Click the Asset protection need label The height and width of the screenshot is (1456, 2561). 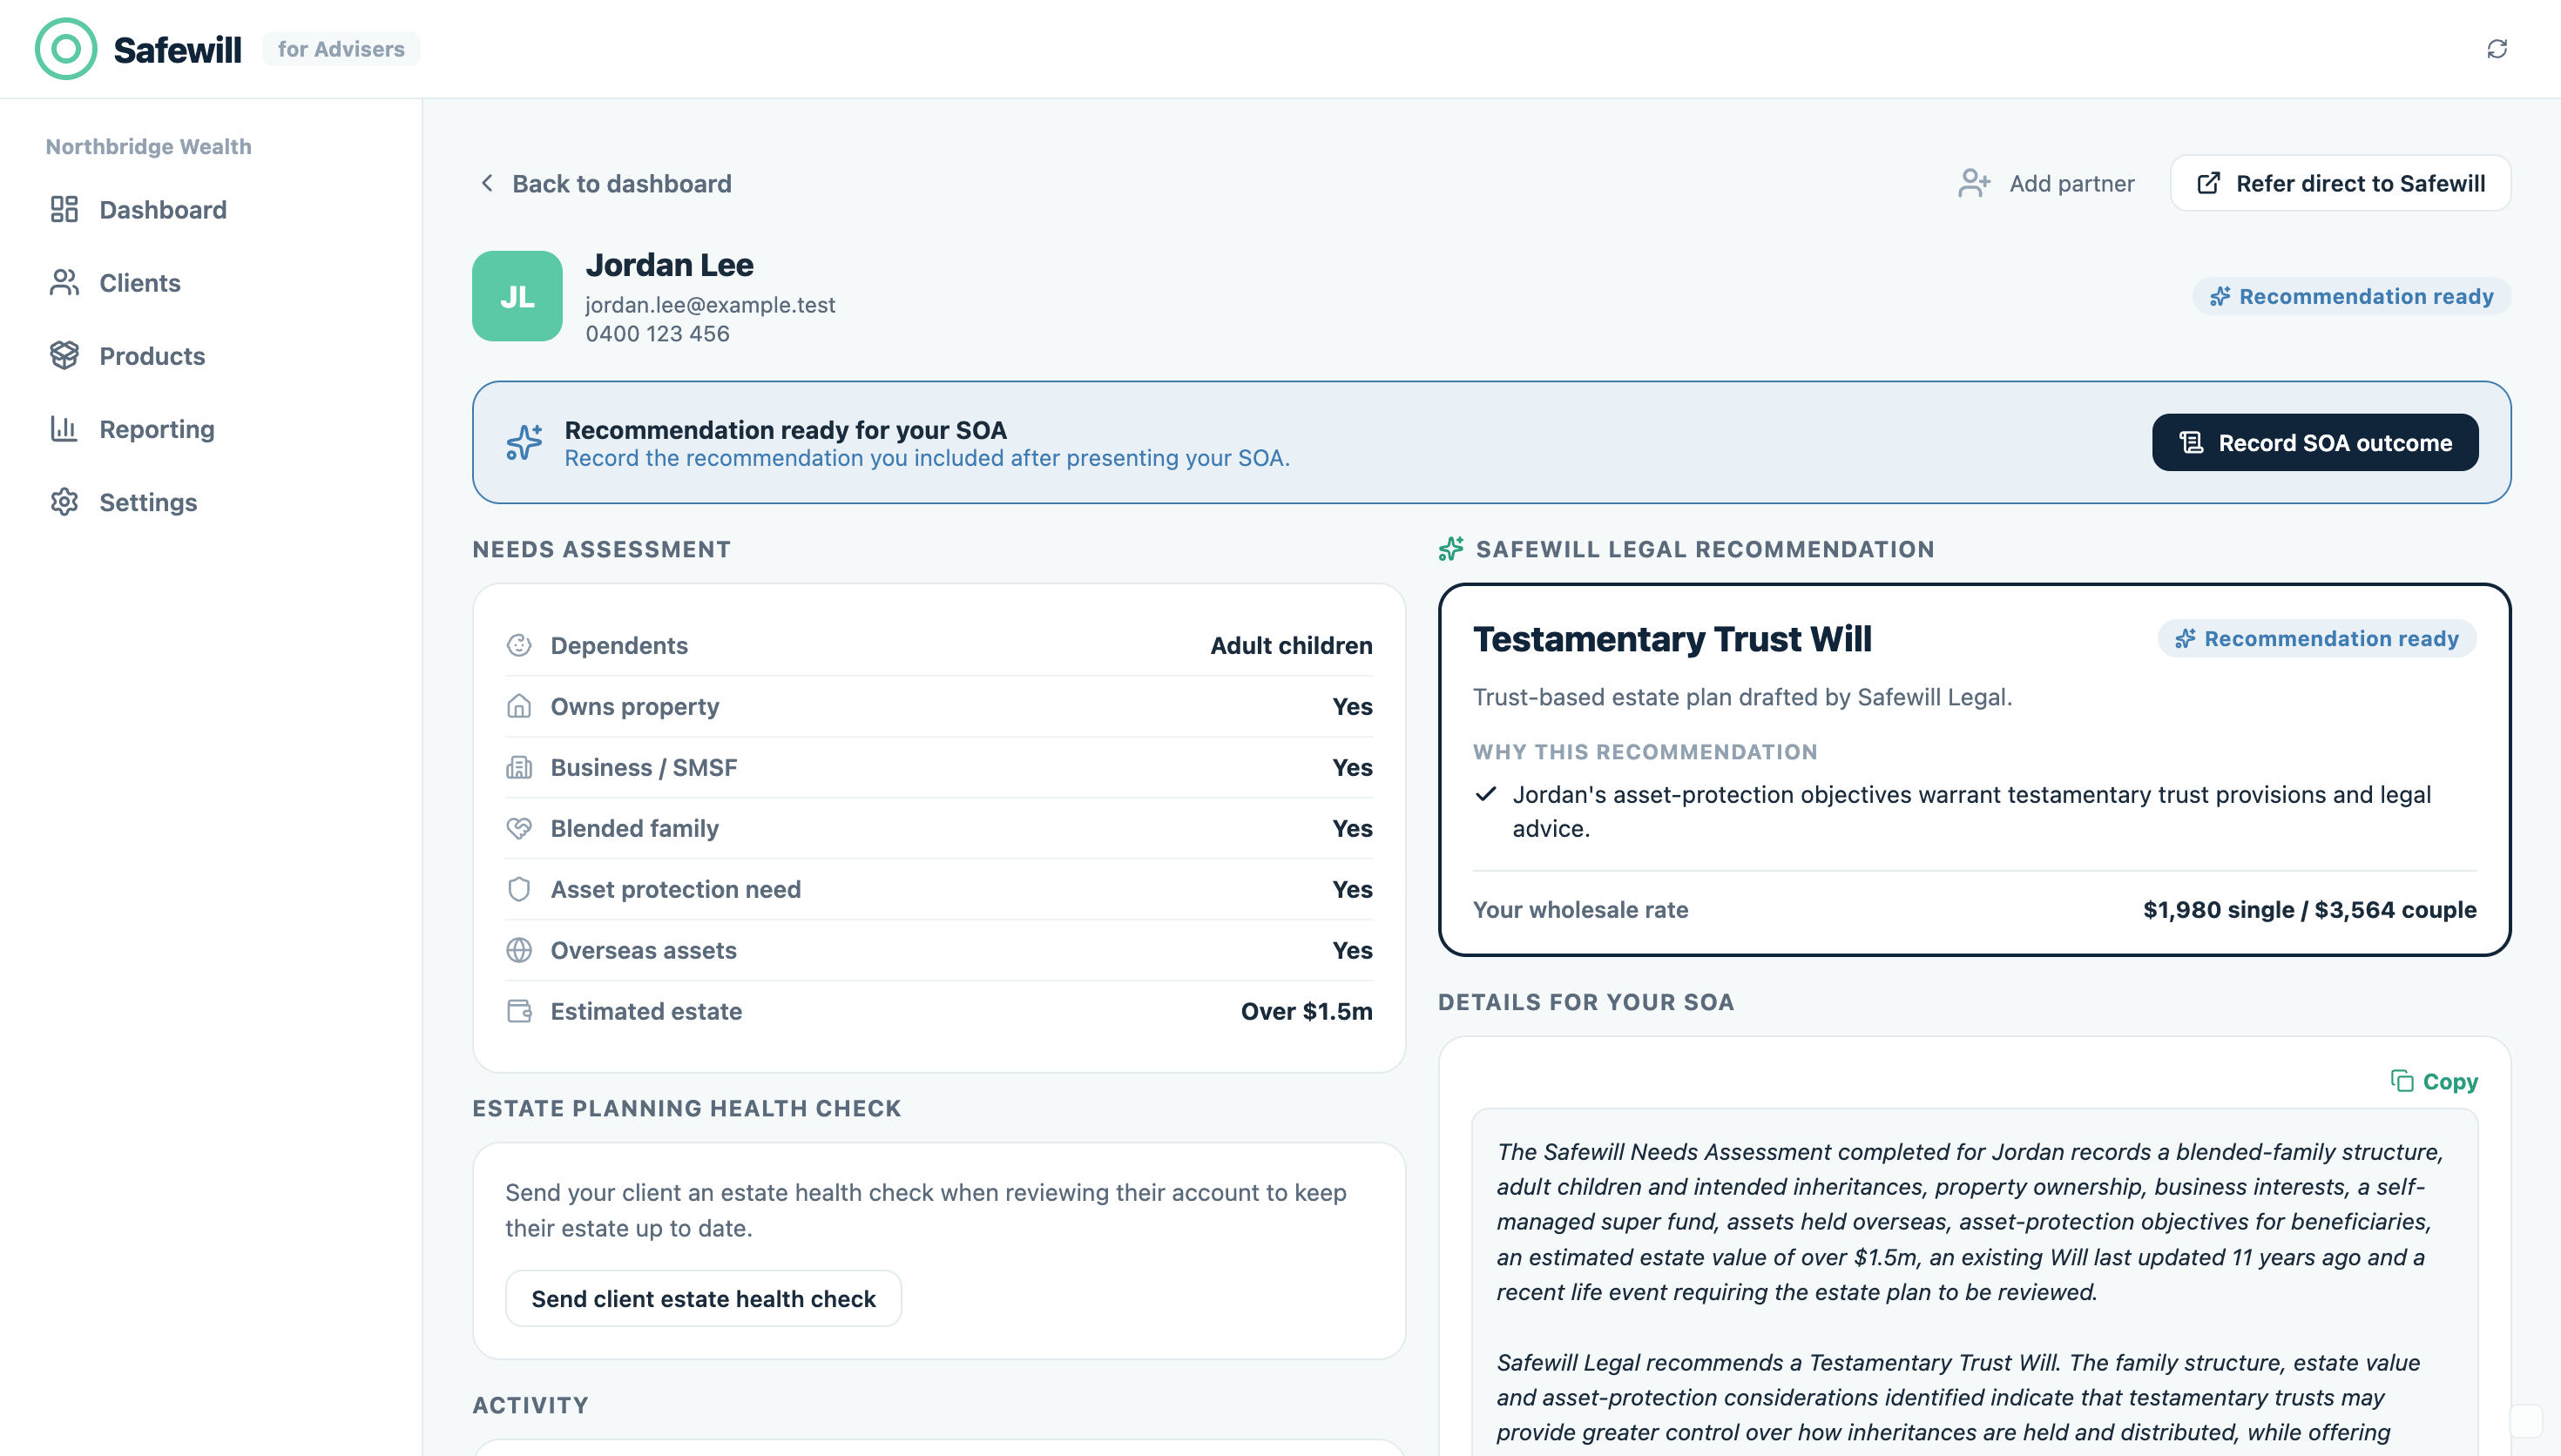pyautogui.click(x=675, y=889)
